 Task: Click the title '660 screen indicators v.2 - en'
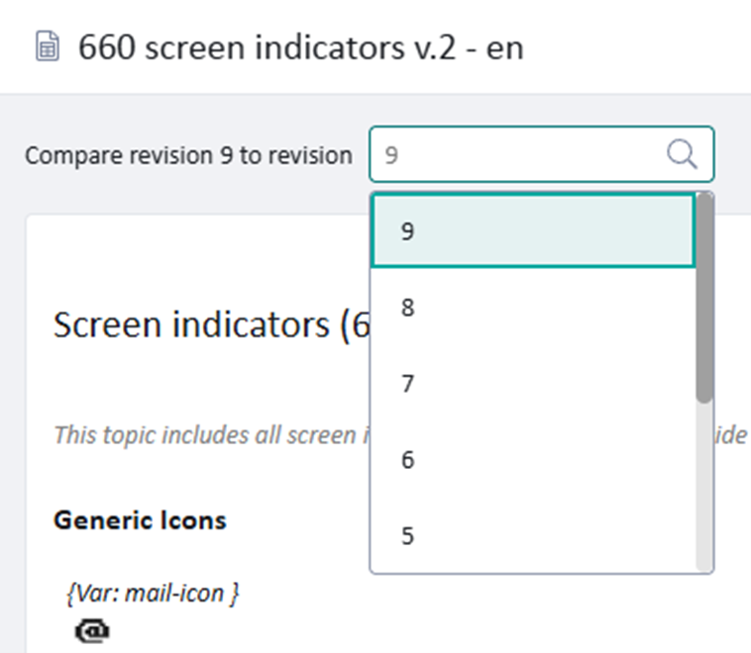coord(300,47)
